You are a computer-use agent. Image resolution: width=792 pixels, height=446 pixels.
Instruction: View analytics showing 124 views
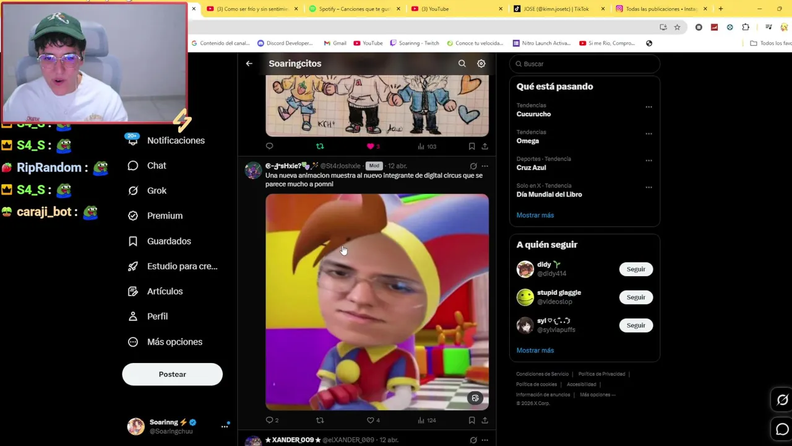[427, 420]
